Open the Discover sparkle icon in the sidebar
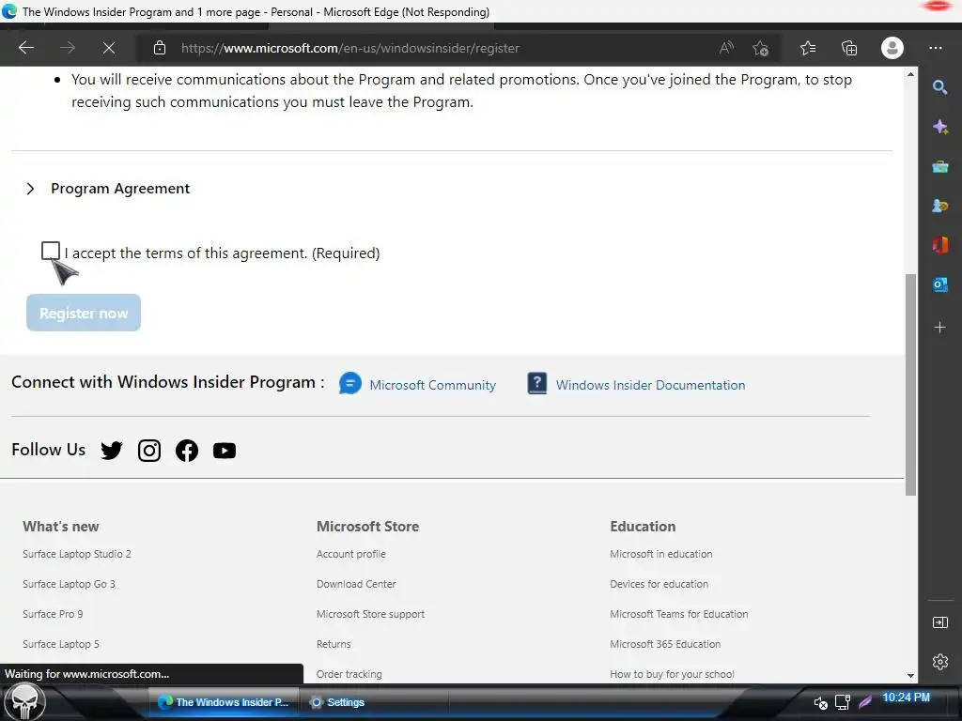Screen dimensions: 962x721 pos(939,127)
